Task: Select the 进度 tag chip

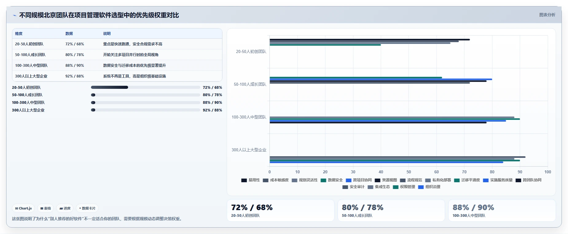Action: point(65,208)
